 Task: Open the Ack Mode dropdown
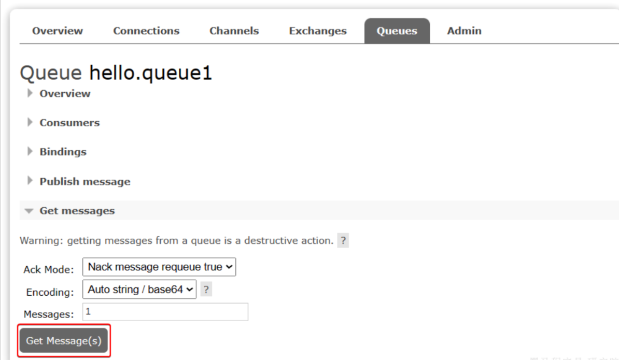(159, 267)
